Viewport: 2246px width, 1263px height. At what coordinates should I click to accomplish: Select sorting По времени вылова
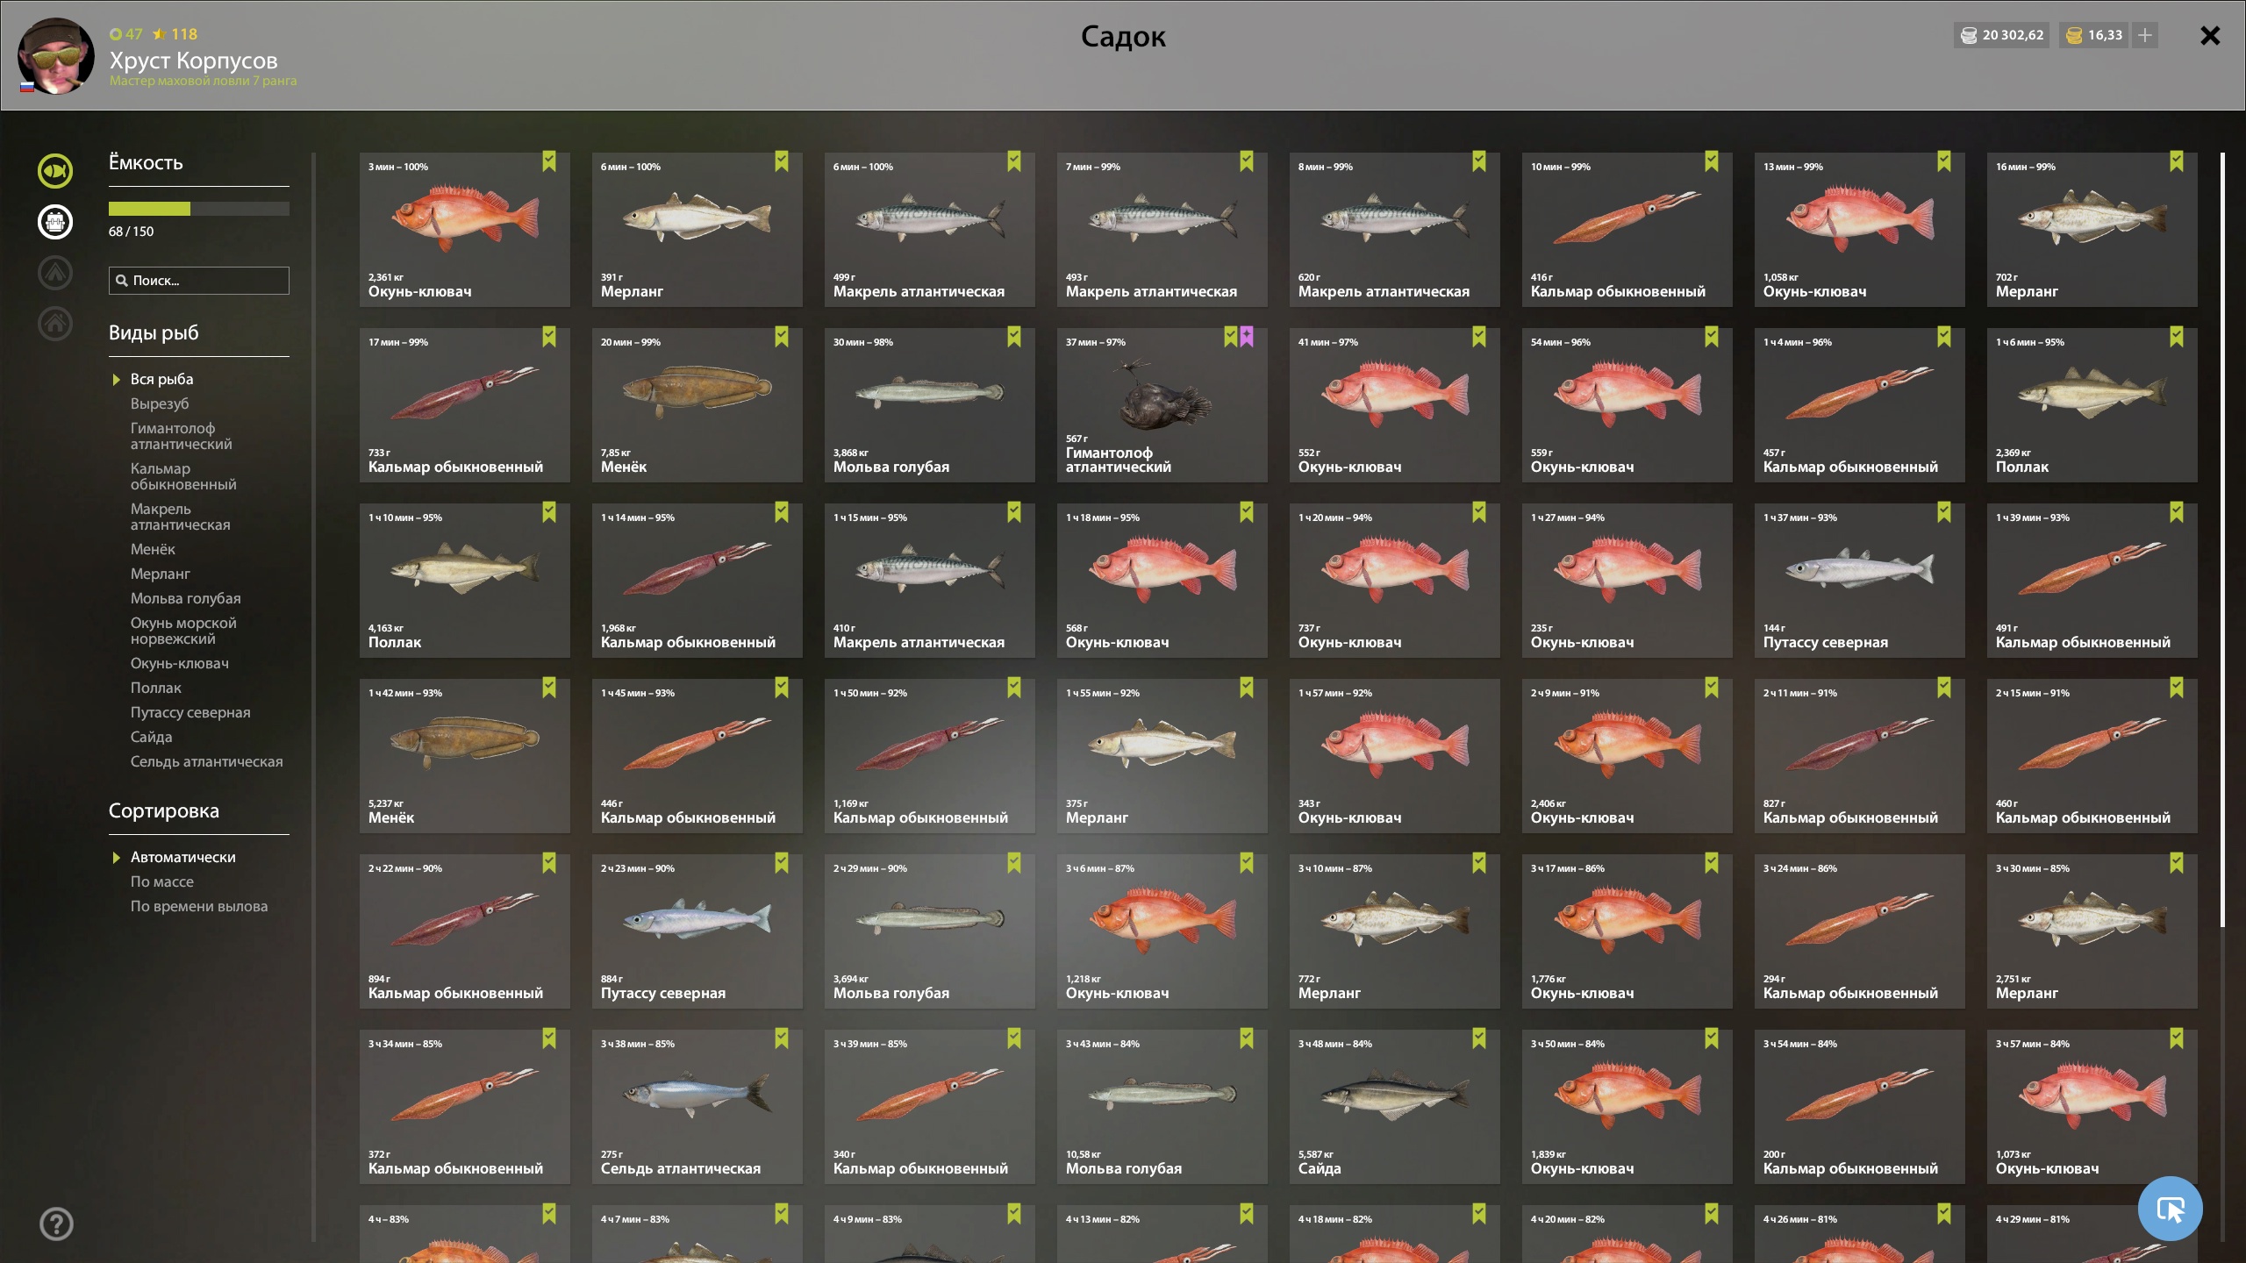coord(199,906)
